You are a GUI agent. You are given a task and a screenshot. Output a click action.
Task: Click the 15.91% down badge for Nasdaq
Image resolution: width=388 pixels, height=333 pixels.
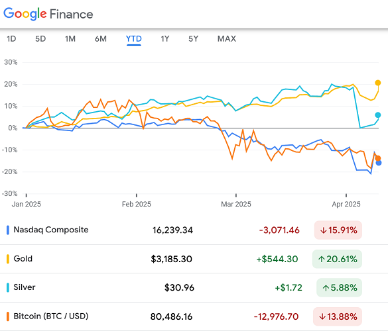click(338, 230)
